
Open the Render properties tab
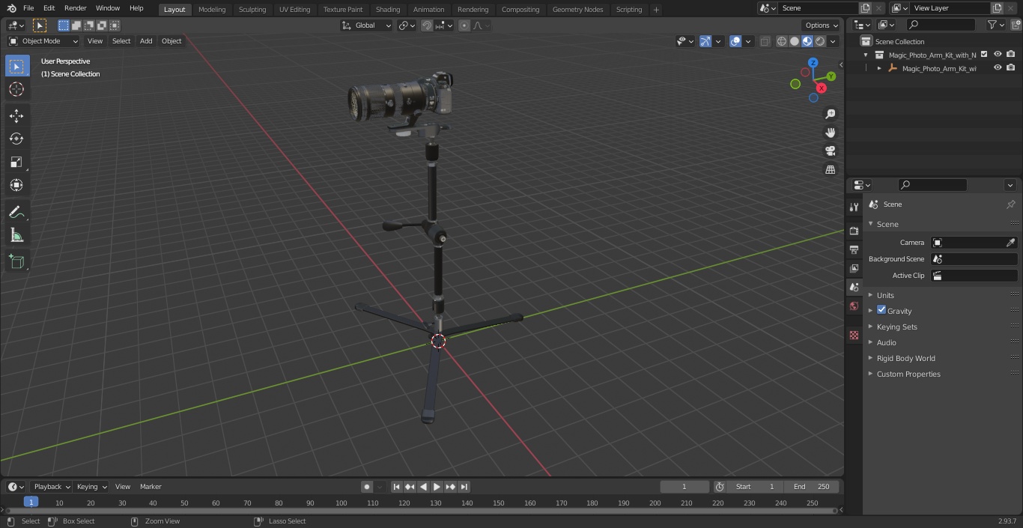pos(854,231)
